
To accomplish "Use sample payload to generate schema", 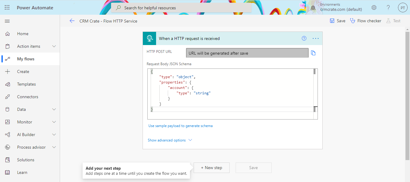I will click(180, 126).
